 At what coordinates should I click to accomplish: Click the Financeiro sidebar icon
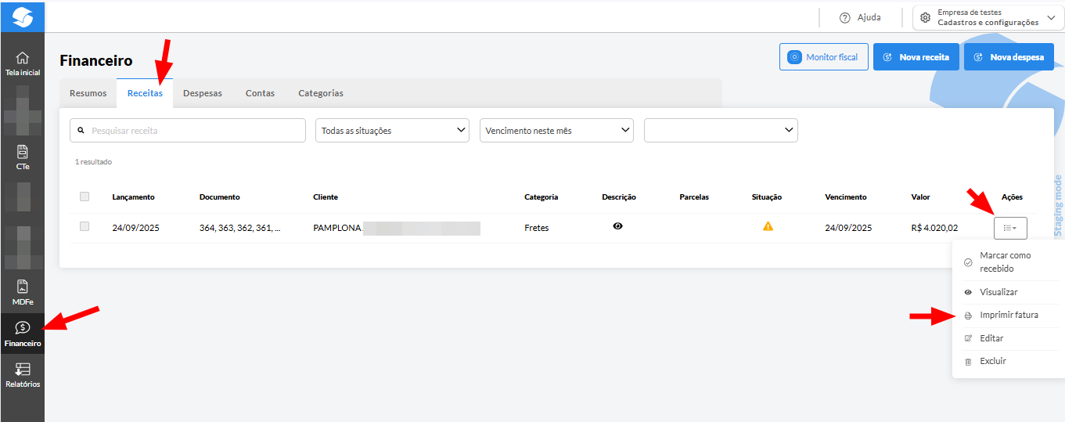[23, 334]
